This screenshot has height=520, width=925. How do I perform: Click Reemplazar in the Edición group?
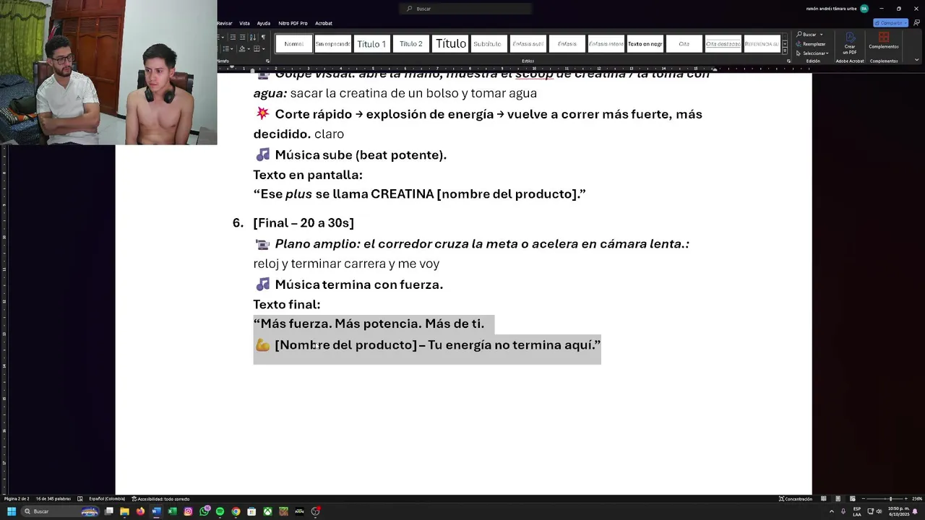(x=810, y=43)
